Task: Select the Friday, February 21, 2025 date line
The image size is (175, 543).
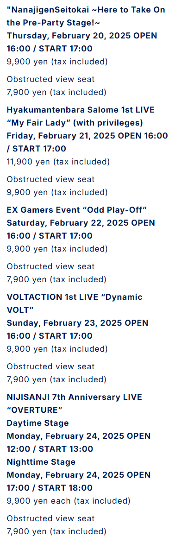Action: 87,142
